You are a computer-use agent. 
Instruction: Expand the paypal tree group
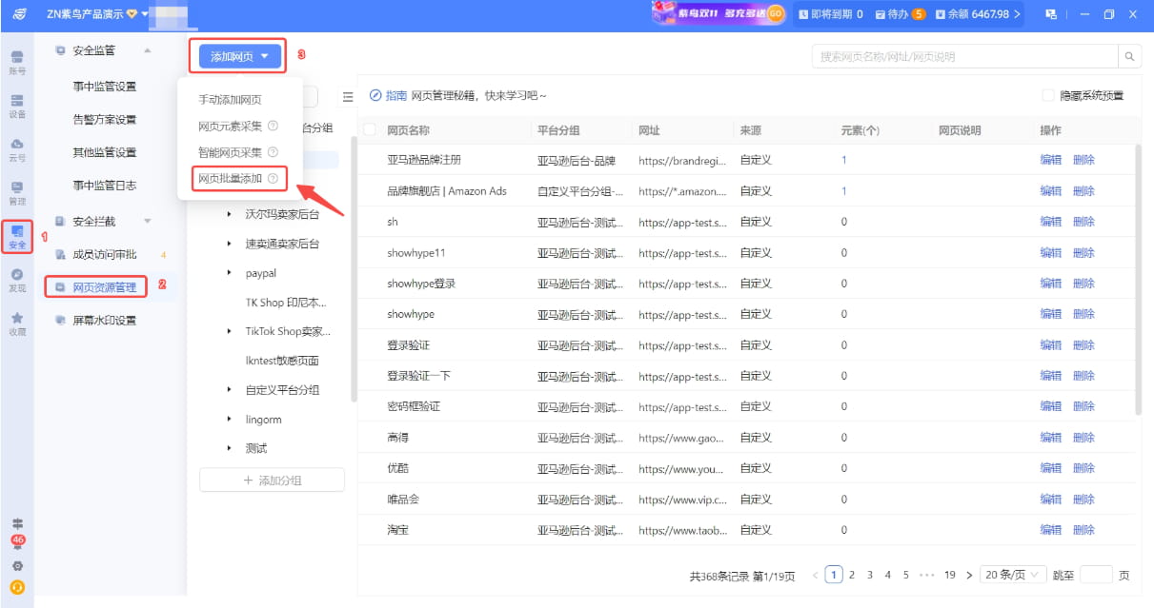[229, 273]
